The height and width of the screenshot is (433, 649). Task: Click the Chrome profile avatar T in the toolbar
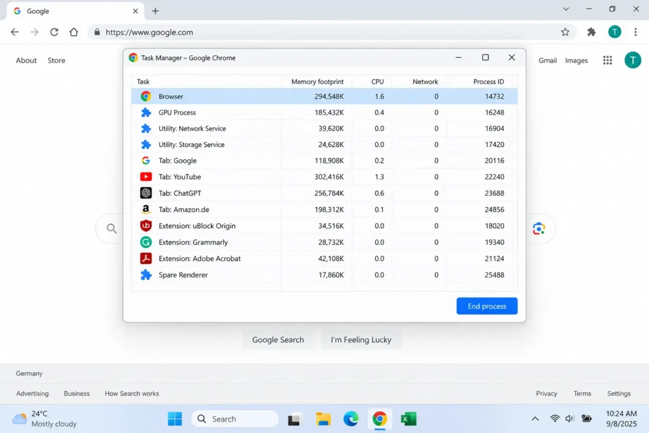click(615, 32)
